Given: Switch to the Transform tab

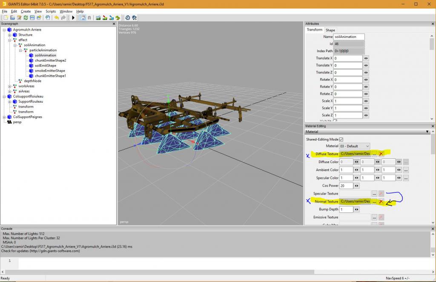Looking at the screenshot, I should point(315,30).
